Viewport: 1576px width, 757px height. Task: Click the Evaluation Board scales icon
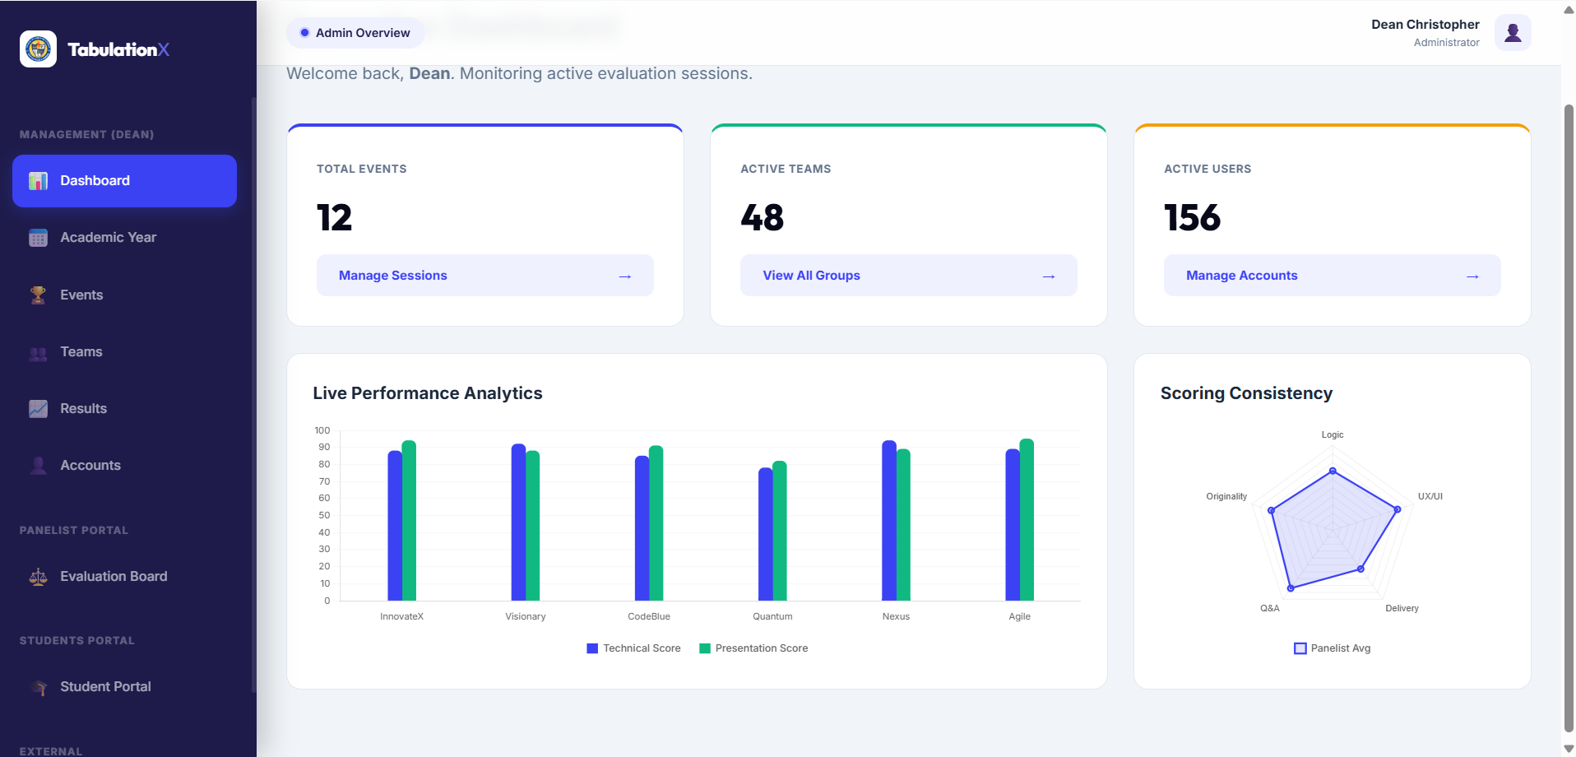pyautogui.click(x=38, y=577)
